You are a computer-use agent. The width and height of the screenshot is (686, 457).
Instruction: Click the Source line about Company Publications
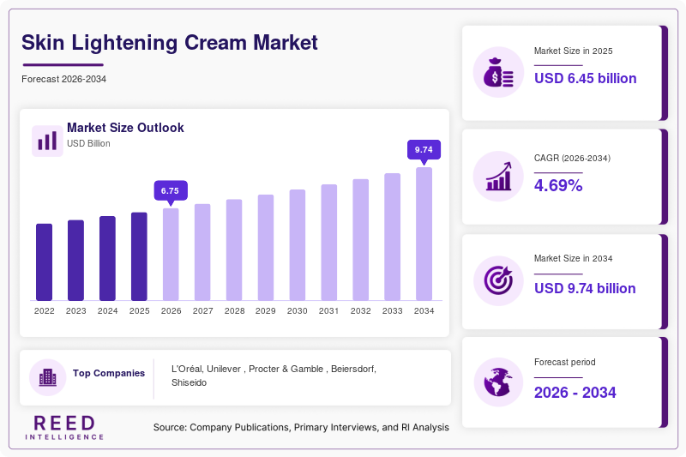pyautogui.click(x=301, y=427)
